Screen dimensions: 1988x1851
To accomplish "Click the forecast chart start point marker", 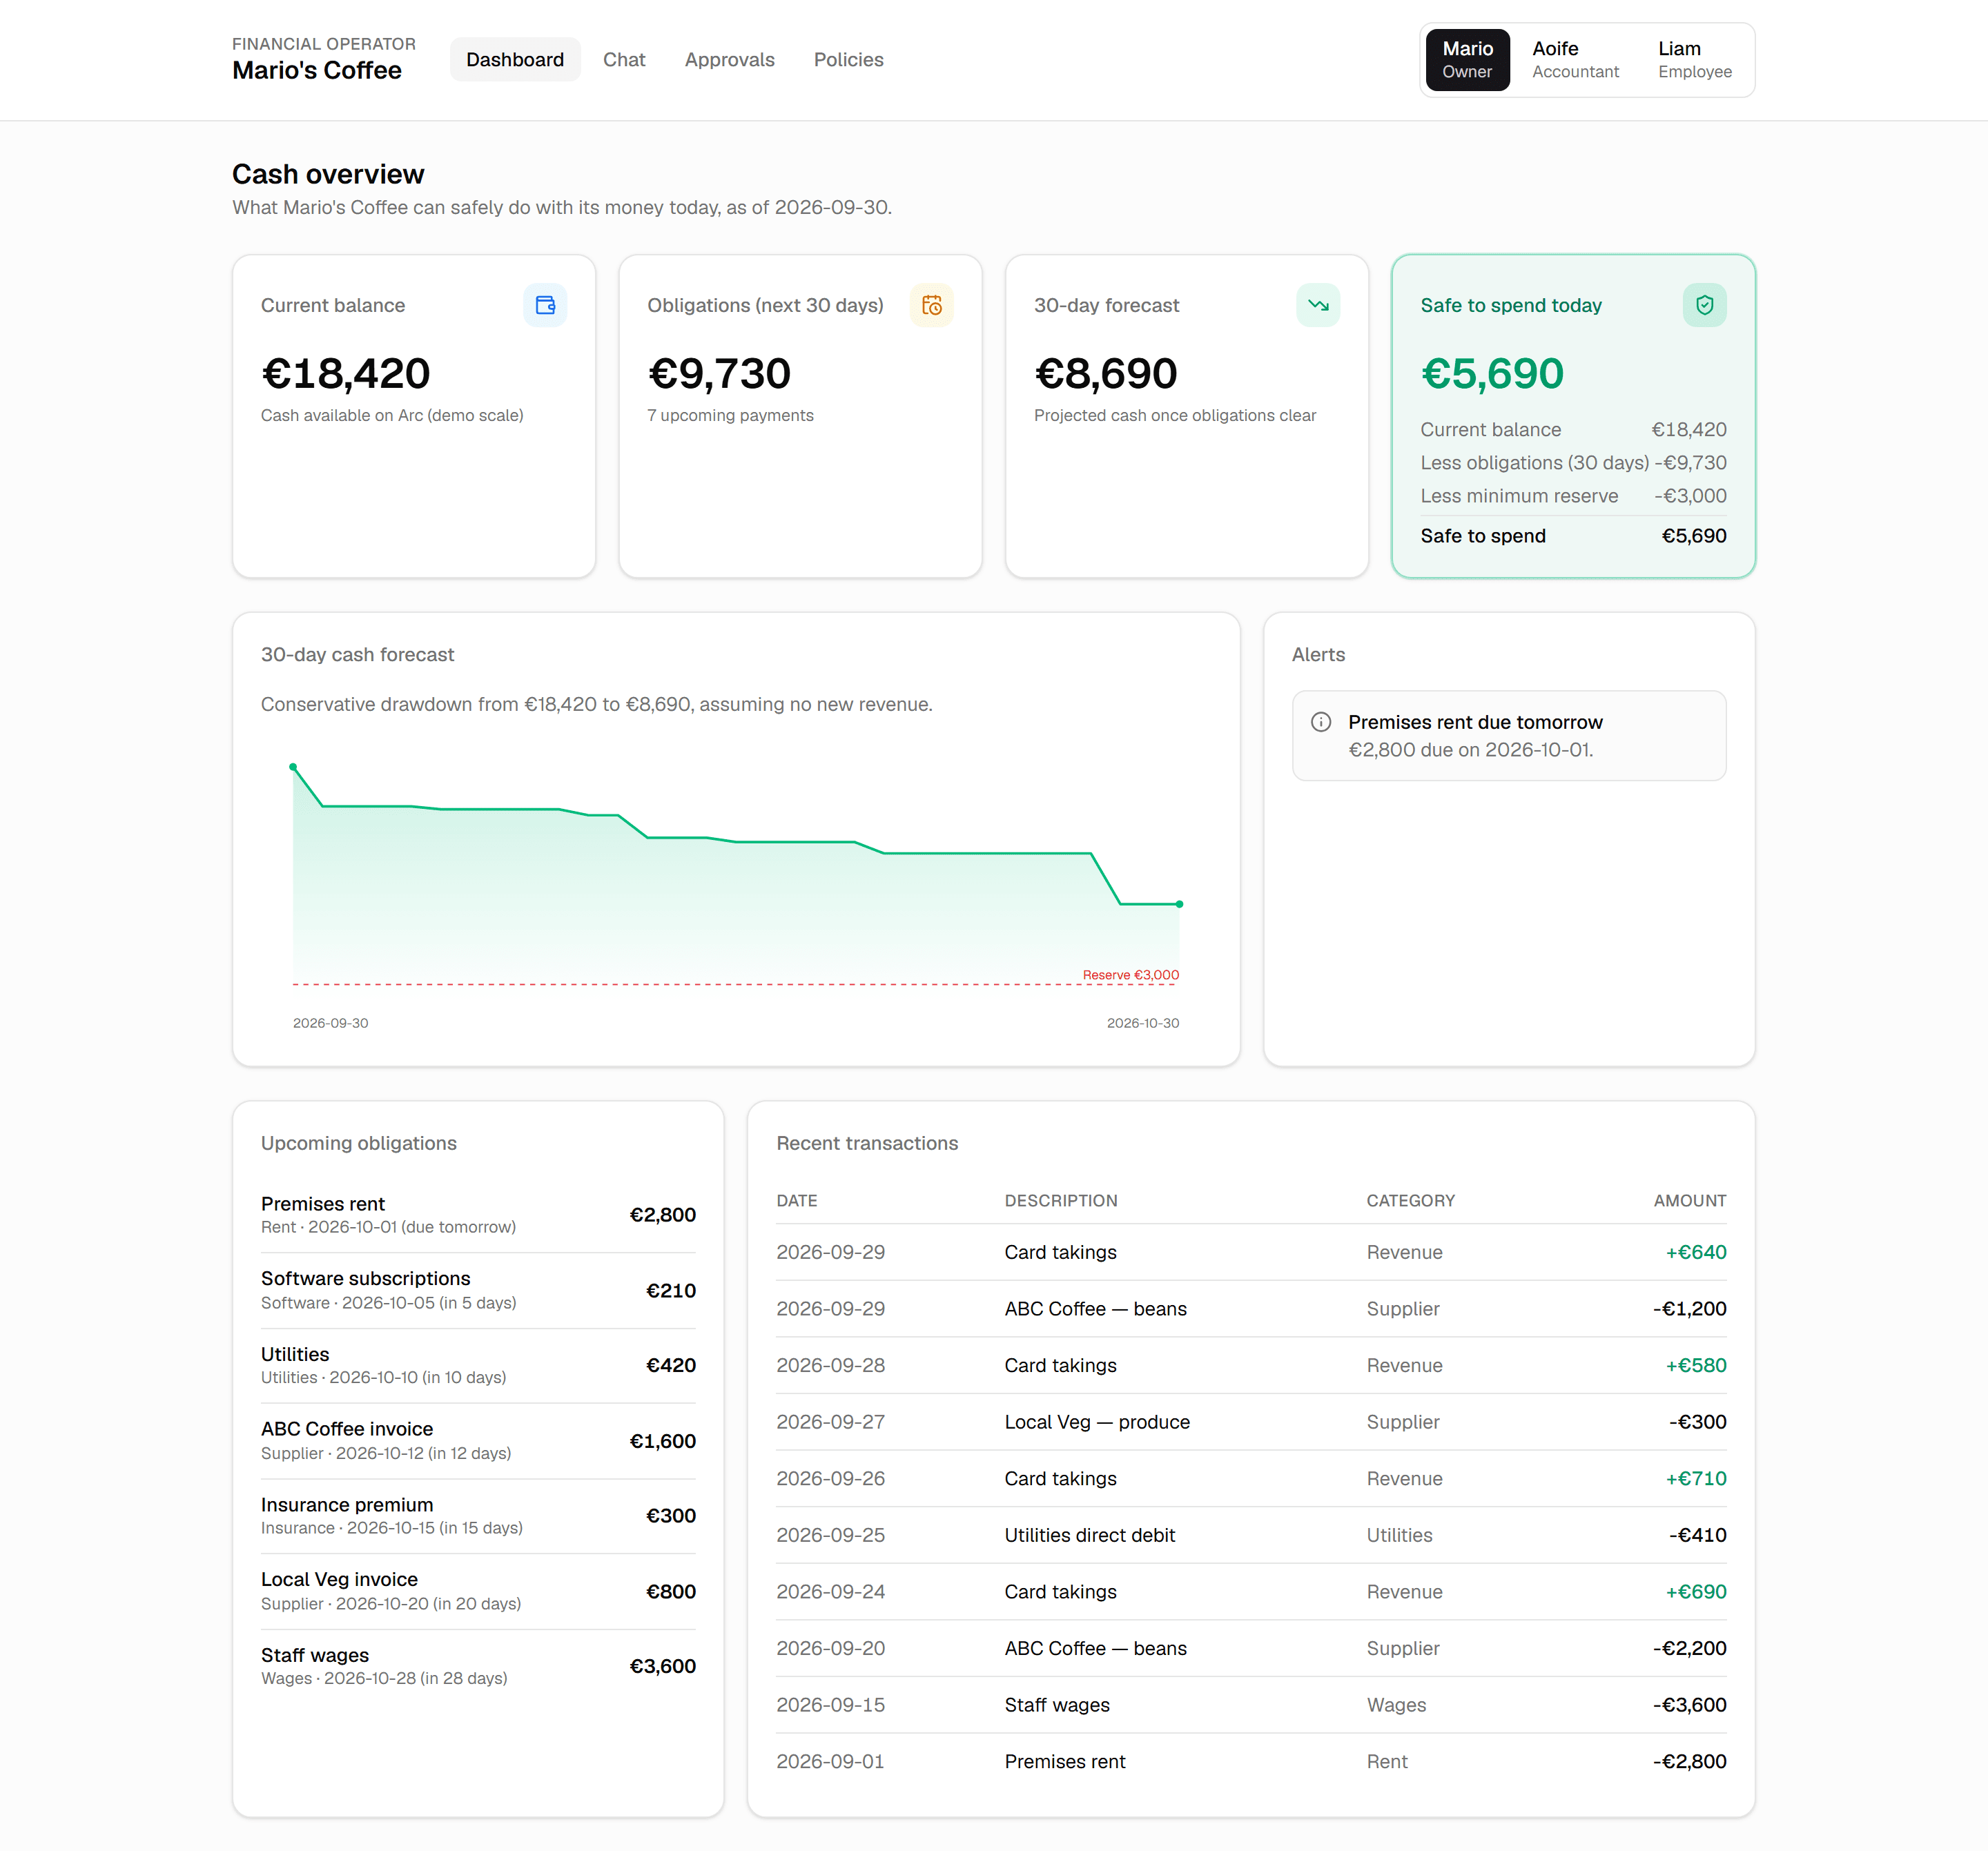I will 293,767.
